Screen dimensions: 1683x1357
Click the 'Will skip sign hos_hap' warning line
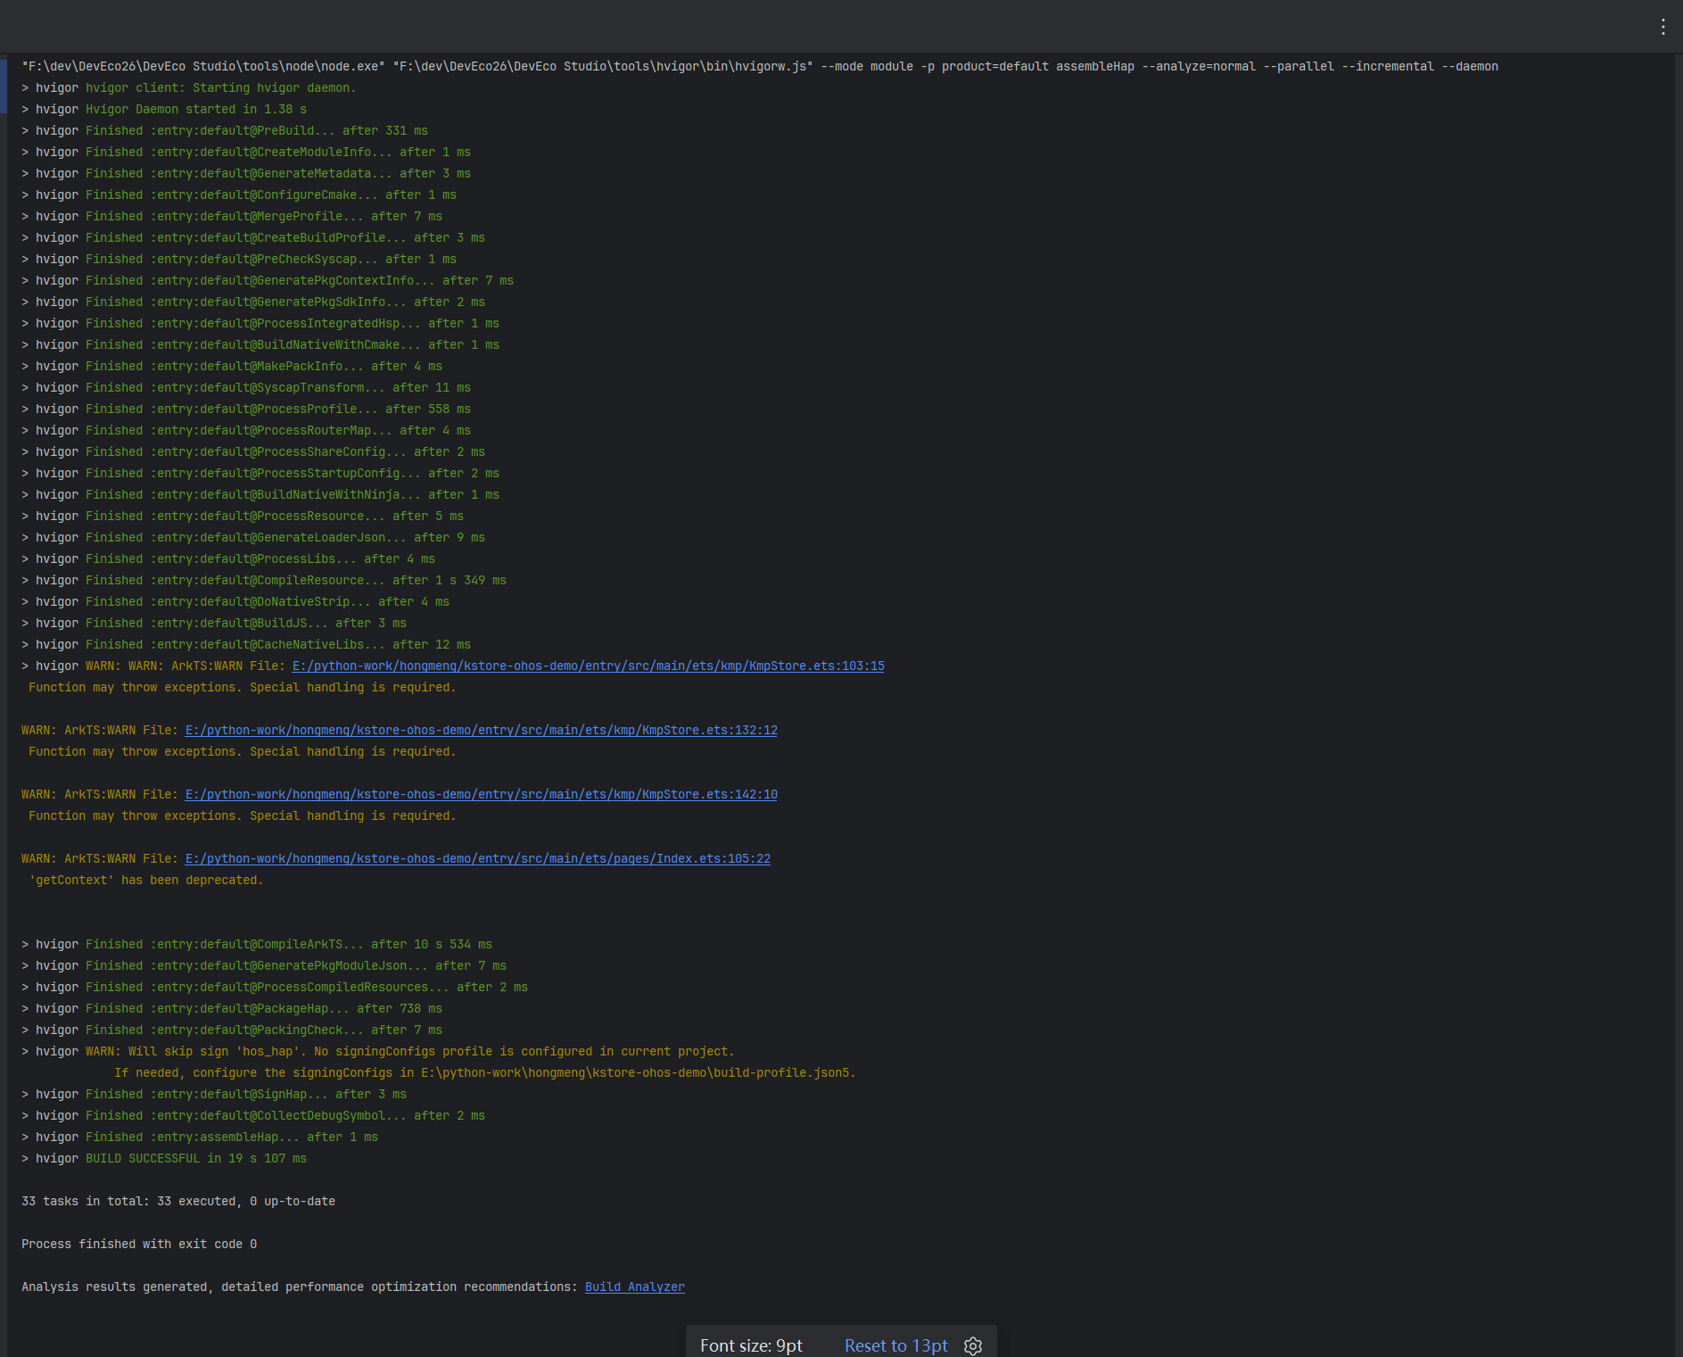[x=378, y=1051]
